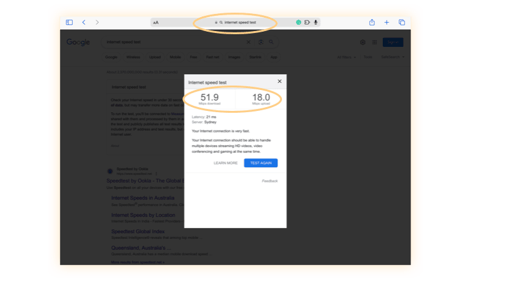Click the Google search magnifier icon
The width and height of the screenshot is (507, 282).
point(271,42)
